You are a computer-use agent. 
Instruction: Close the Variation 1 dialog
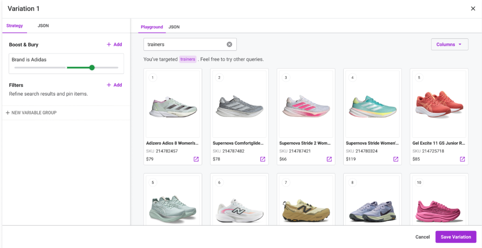coord(473,9)
